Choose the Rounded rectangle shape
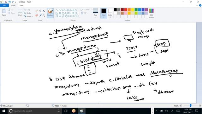Screen dimensions: 202x114 [69, 10]
